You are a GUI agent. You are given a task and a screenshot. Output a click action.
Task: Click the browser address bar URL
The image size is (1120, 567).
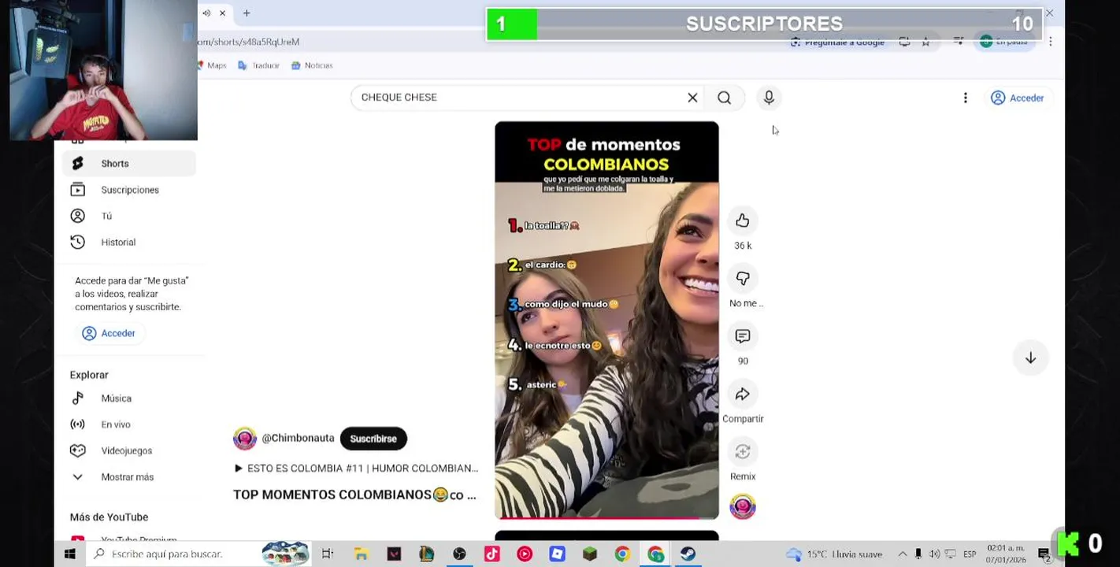point(248,42)
